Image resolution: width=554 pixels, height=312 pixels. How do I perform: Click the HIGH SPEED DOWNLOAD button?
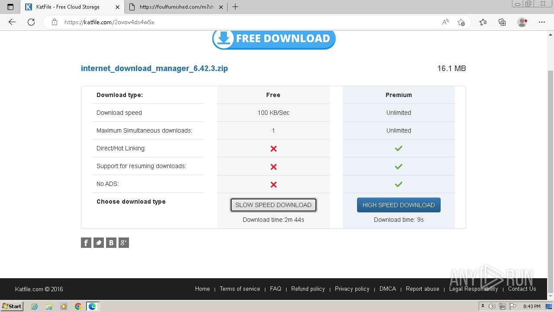pos(399,205)
